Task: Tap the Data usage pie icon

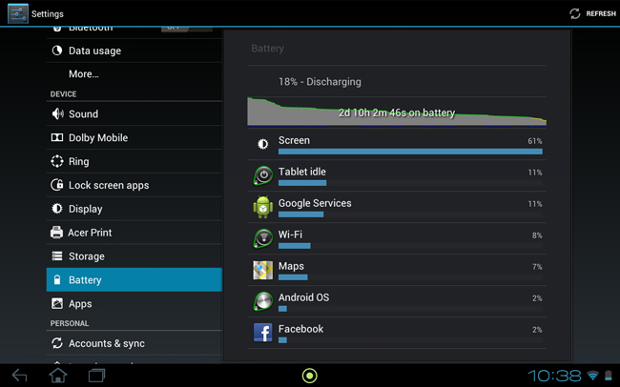Action: [57, 51]
